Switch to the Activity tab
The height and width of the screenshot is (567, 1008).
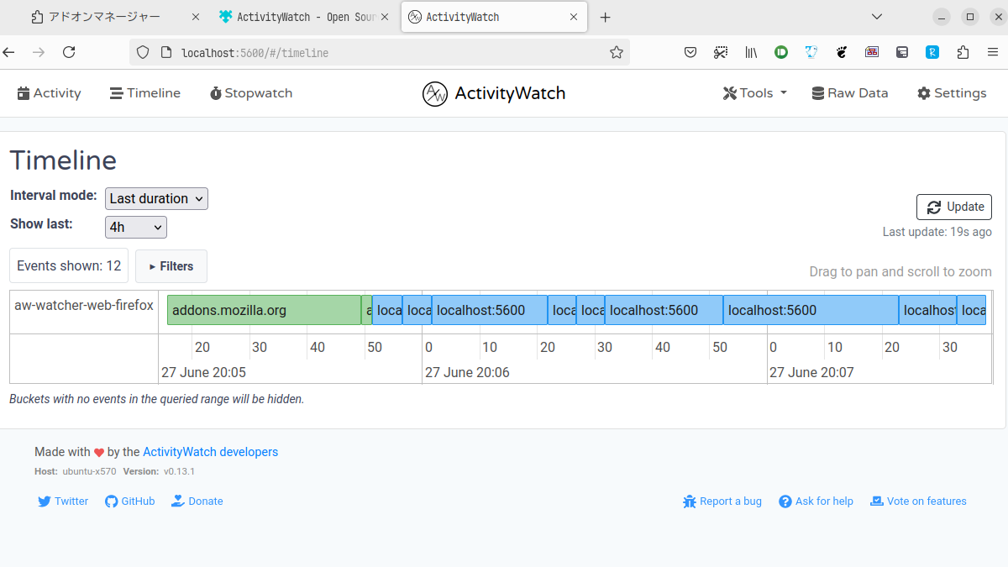point(49,92)
